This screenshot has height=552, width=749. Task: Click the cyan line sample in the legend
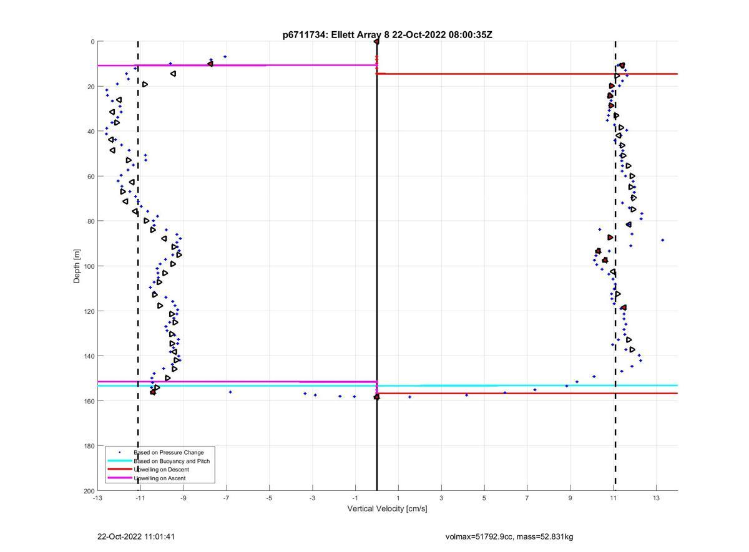coord(119,461)
